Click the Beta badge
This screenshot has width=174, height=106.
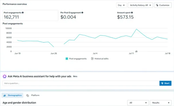[75, 76]
